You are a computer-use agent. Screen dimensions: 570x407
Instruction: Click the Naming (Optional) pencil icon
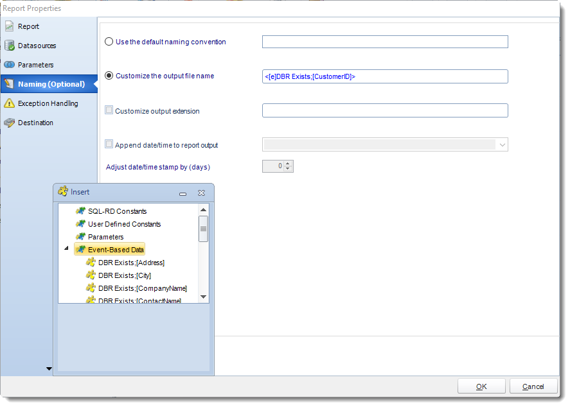point(9,84)
